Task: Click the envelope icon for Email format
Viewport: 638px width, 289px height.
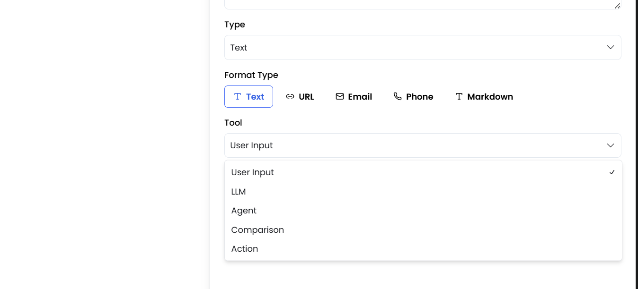Action: (x=340, y=96)
